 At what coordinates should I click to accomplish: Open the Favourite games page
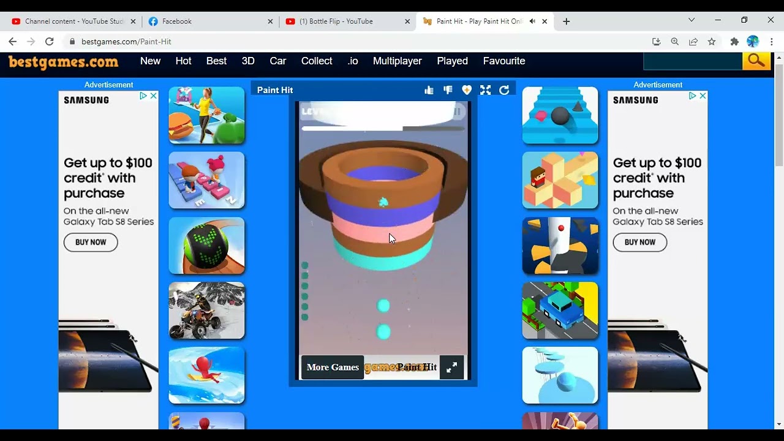pyautogui.click(x=504, y=61)
